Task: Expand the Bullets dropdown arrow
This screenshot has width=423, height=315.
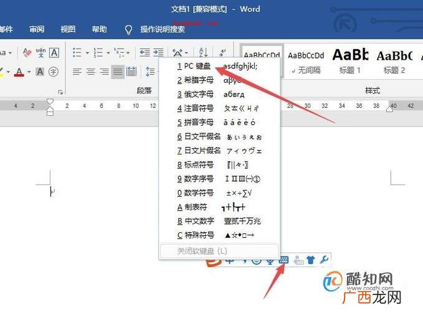Action: coord(87,53)
